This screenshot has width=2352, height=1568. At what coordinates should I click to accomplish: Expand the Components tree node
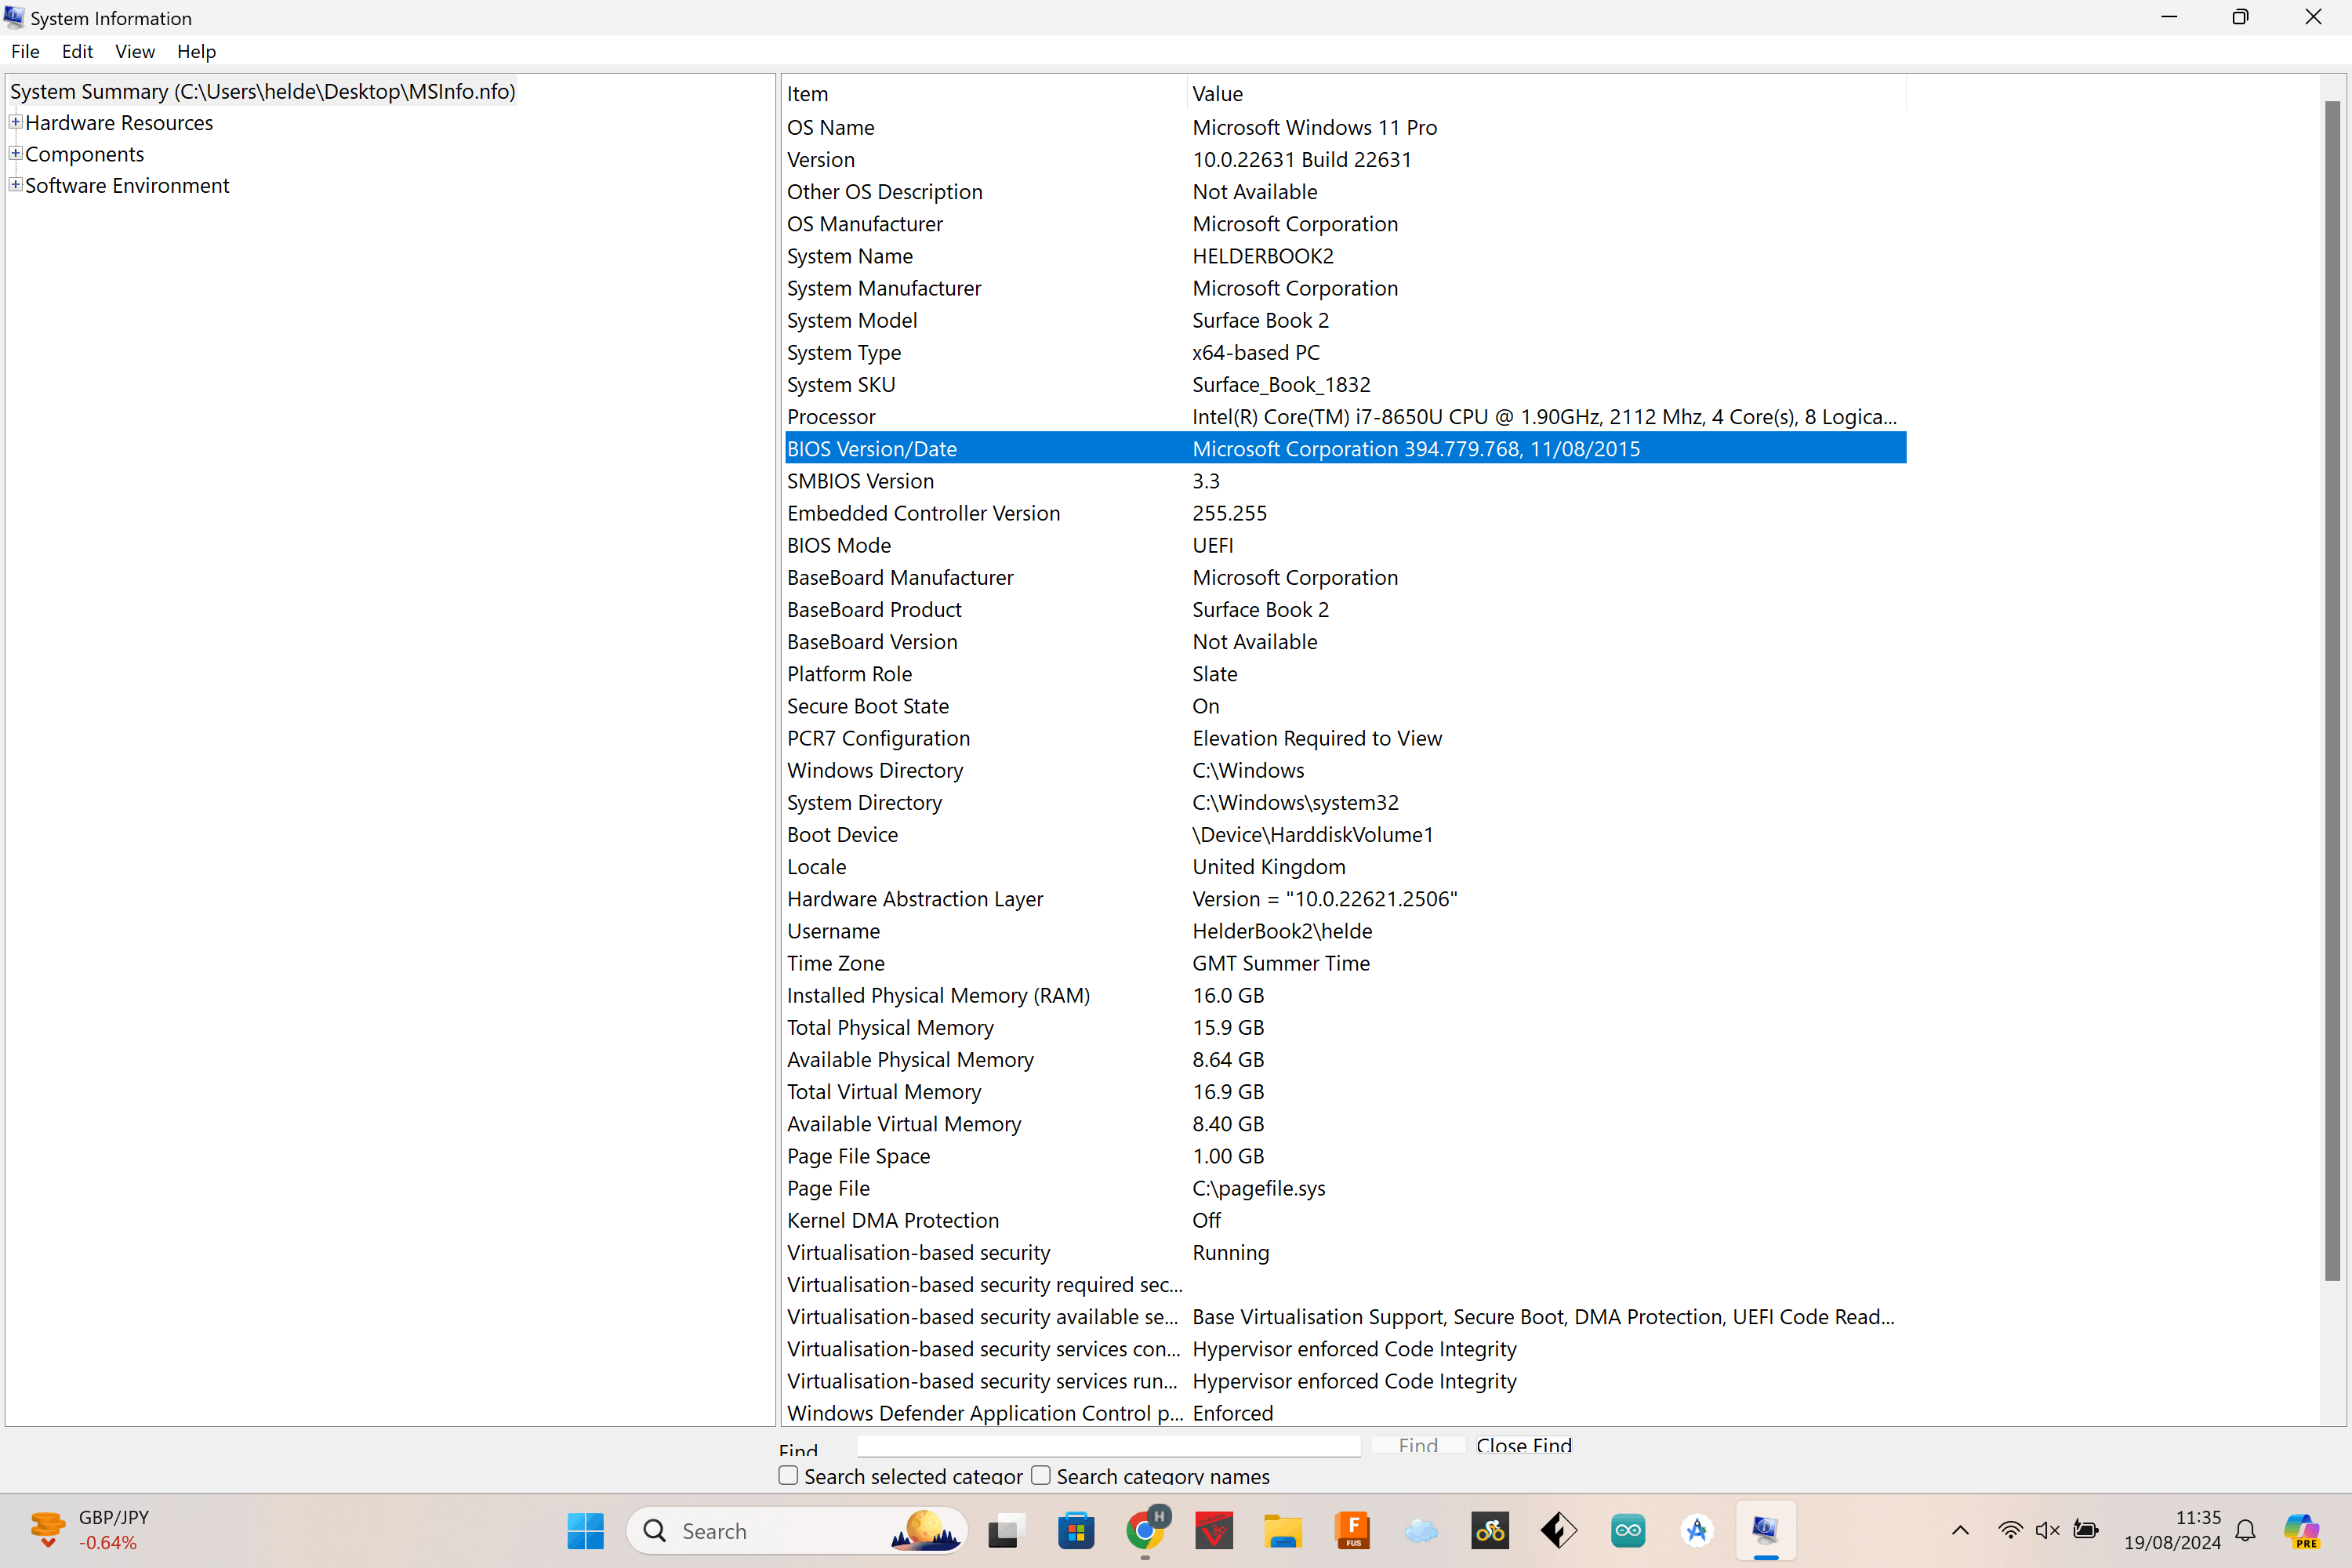point(15,153)
